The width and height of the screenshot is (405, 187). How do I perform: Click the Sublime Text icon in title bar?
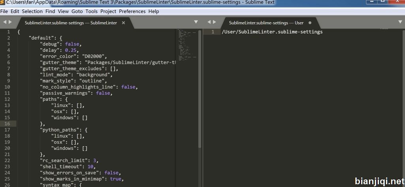click(x=2, y=2)
